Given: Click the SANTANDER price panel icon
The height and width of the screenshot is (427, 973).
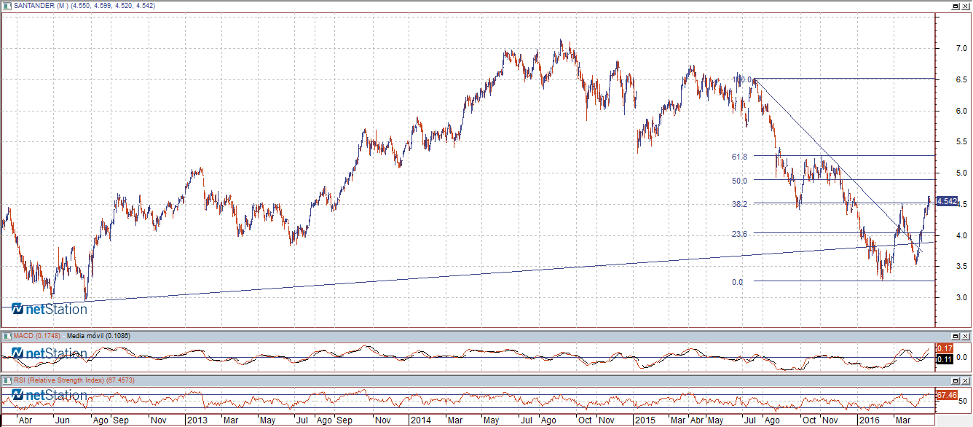Looking at the screenshot, I should click(6, 5).
